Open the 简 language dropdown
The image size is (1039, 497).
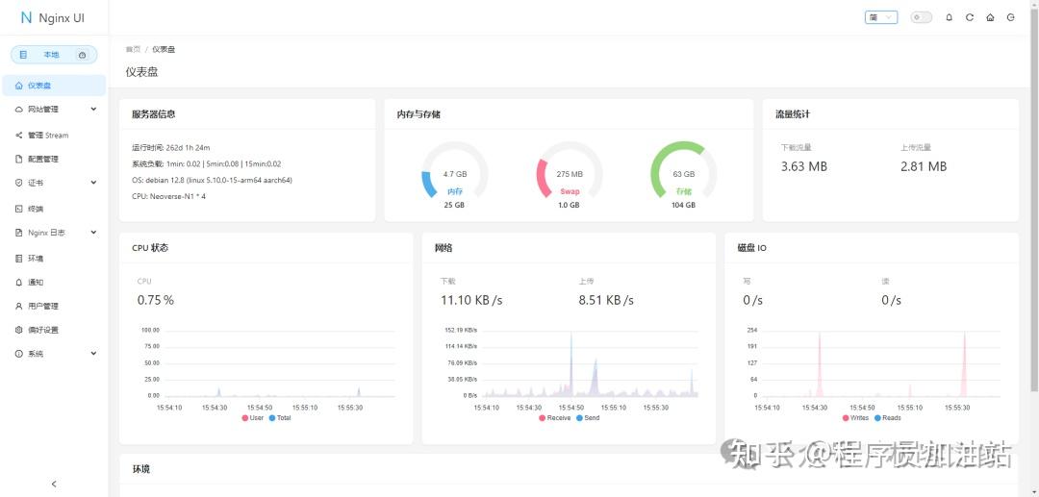[881, 18]
